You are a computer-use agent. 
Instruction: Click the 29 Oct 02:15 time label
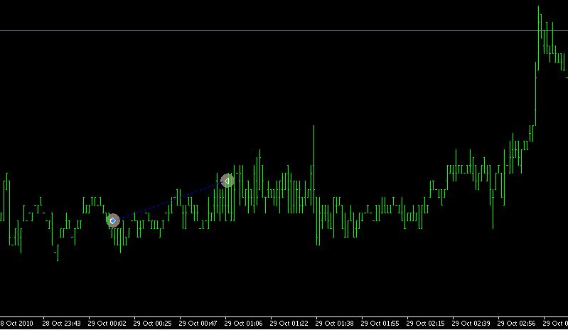pos(425,323)
